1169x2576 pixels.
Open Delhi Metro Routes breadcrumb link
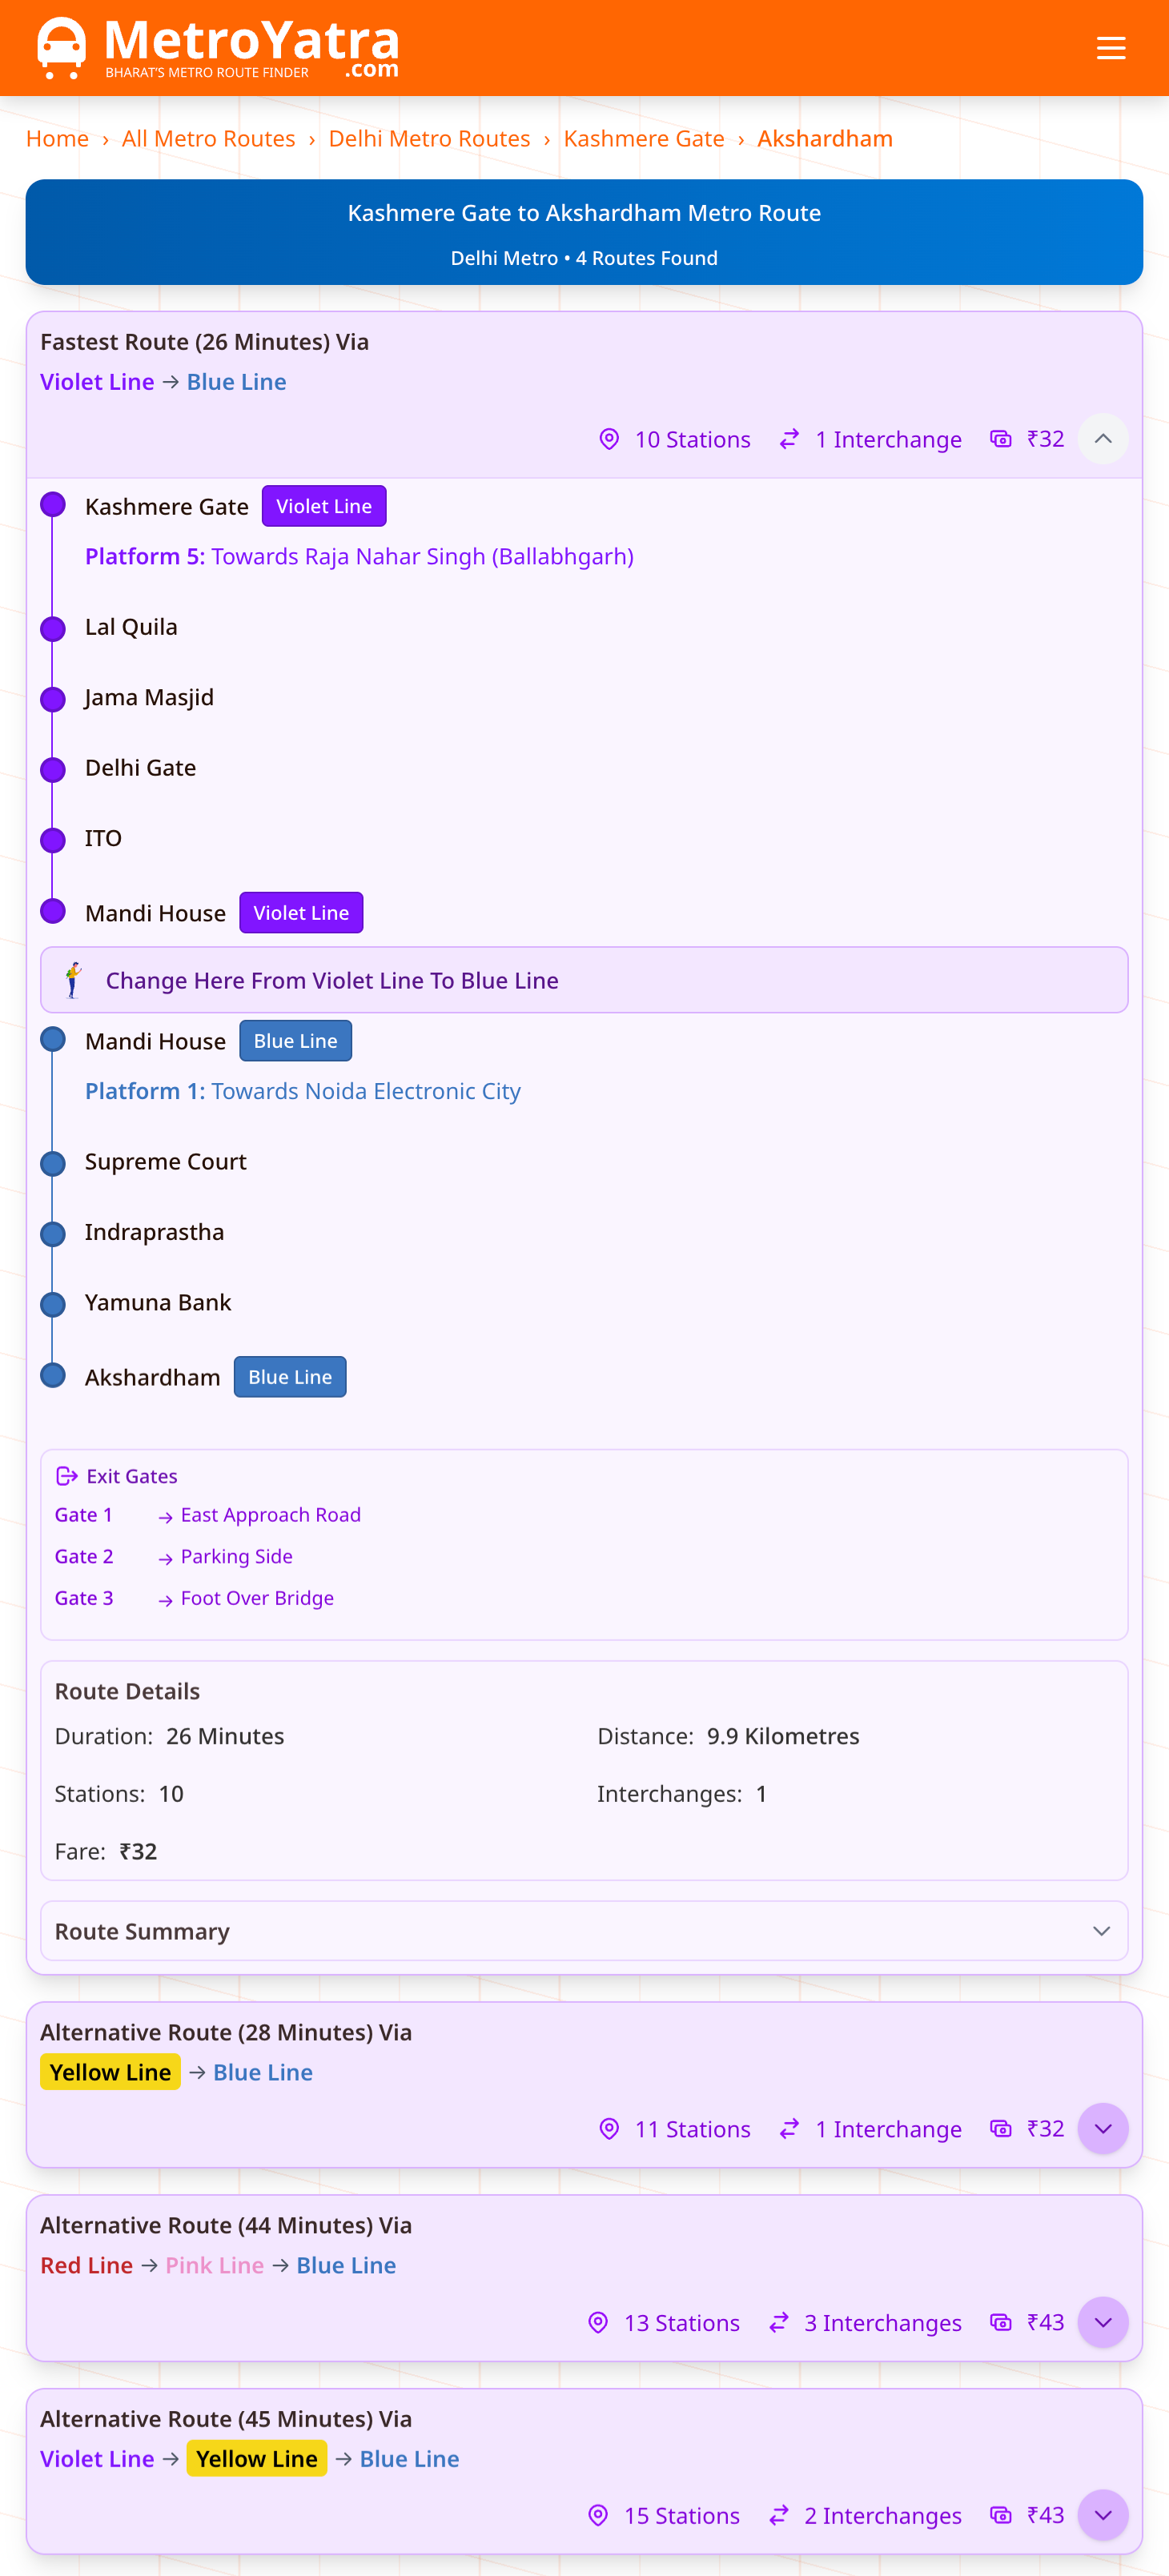click(x=429, y=139)
